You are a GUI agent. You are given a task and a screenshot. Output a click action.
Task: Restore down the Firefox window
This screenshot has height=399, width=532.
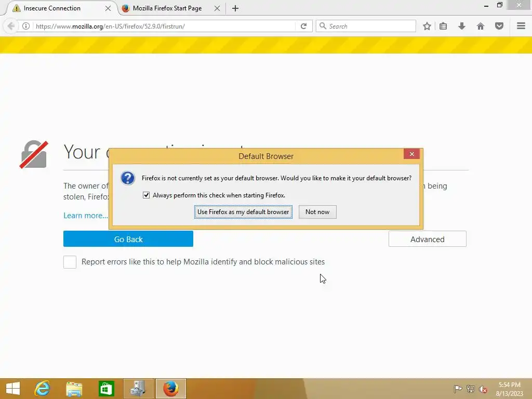coord(499,5)
